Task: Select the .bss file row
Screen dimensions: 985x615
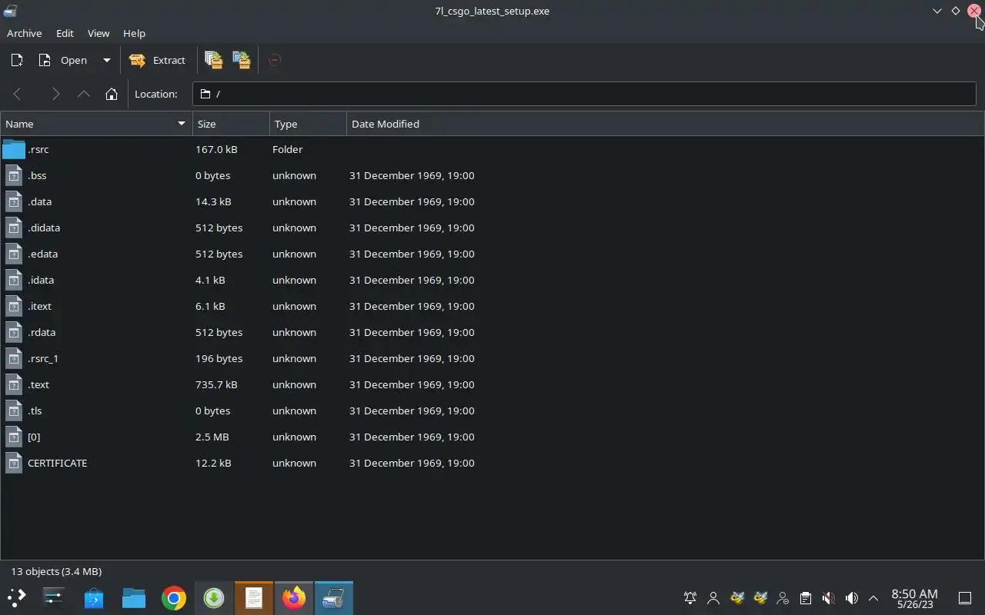Action: click(x=492, y=175)
